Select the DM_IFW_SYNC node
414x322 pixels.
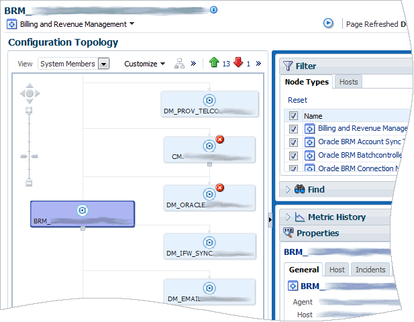209,246
